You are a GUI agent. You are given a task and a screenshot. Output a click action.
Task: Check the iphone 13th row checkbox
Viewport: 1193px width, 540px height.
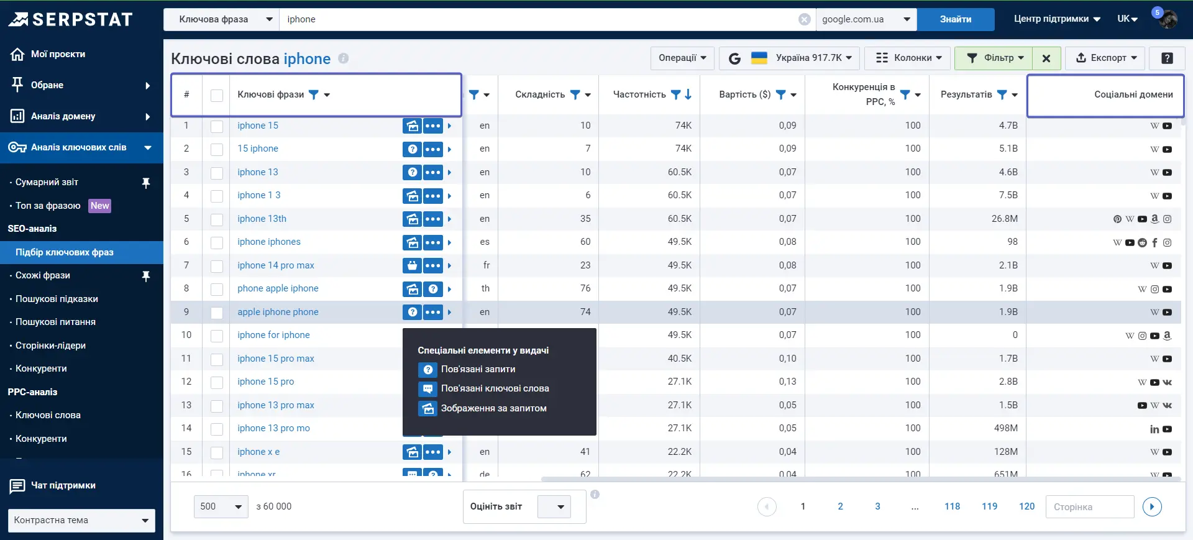(x=217, y=219)
